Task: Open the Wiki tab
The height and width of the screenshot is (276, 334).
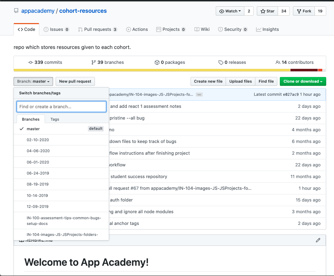Action: (202, 29)
